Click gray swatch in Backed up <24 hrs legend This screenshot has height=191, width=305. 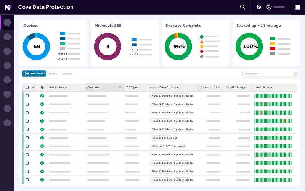273,53
